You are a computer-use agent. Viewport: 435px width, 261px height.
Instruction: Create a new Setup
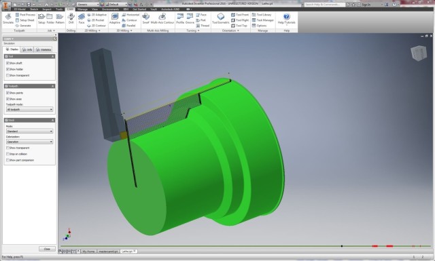tap(41, 18)
